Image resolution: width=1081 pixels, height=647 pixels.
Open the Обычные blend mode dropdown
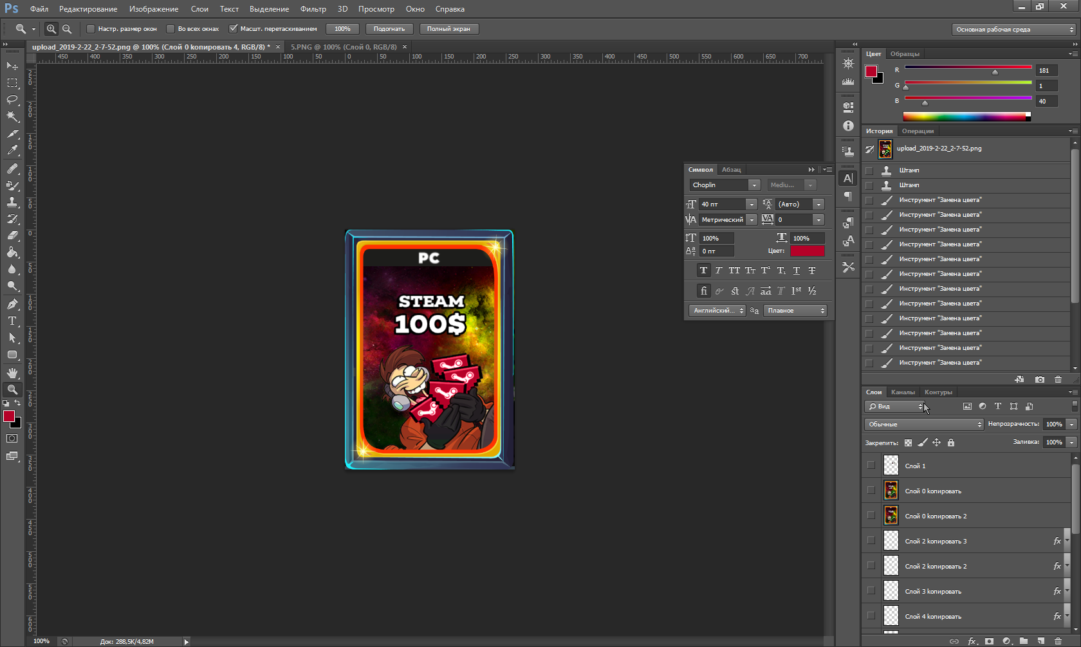click(924, 424)
